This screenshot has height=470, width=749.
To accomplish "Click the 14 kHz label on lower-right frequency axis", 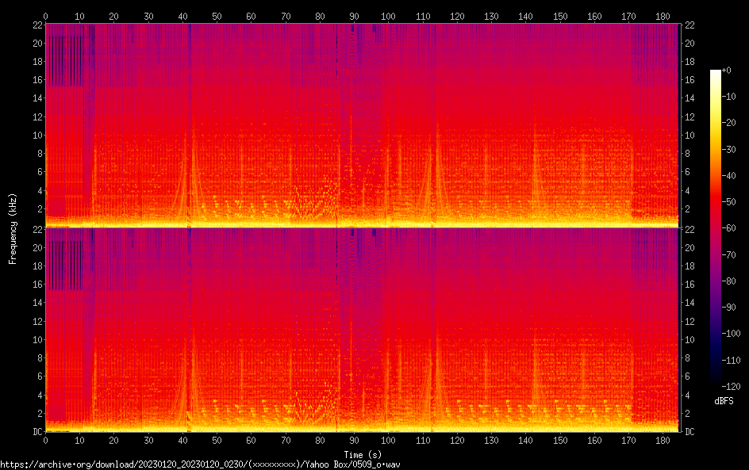I will (x=689, y=303).
